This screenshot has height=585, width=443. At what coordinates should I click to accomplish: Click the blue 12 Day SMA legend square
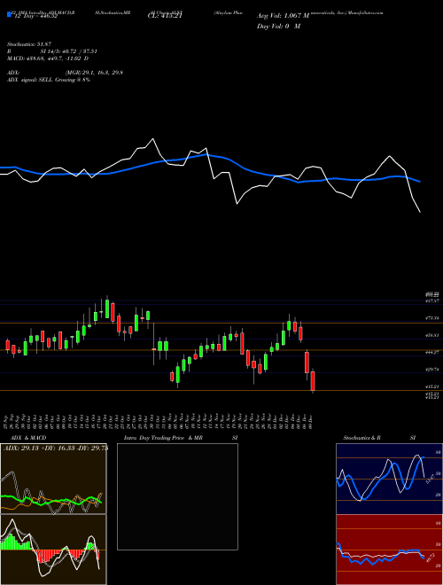tap(9, 14)
